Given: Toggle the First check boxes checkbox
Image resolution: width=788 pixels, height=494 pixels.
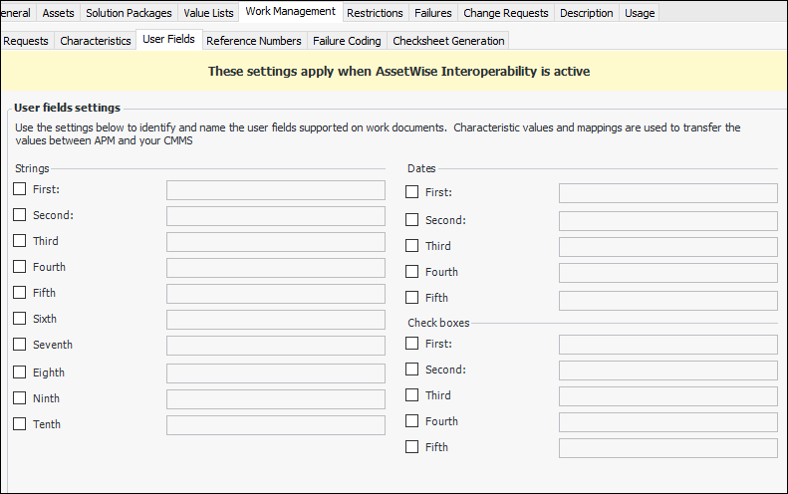Looking at the screenshot, I should coord(412,344).
